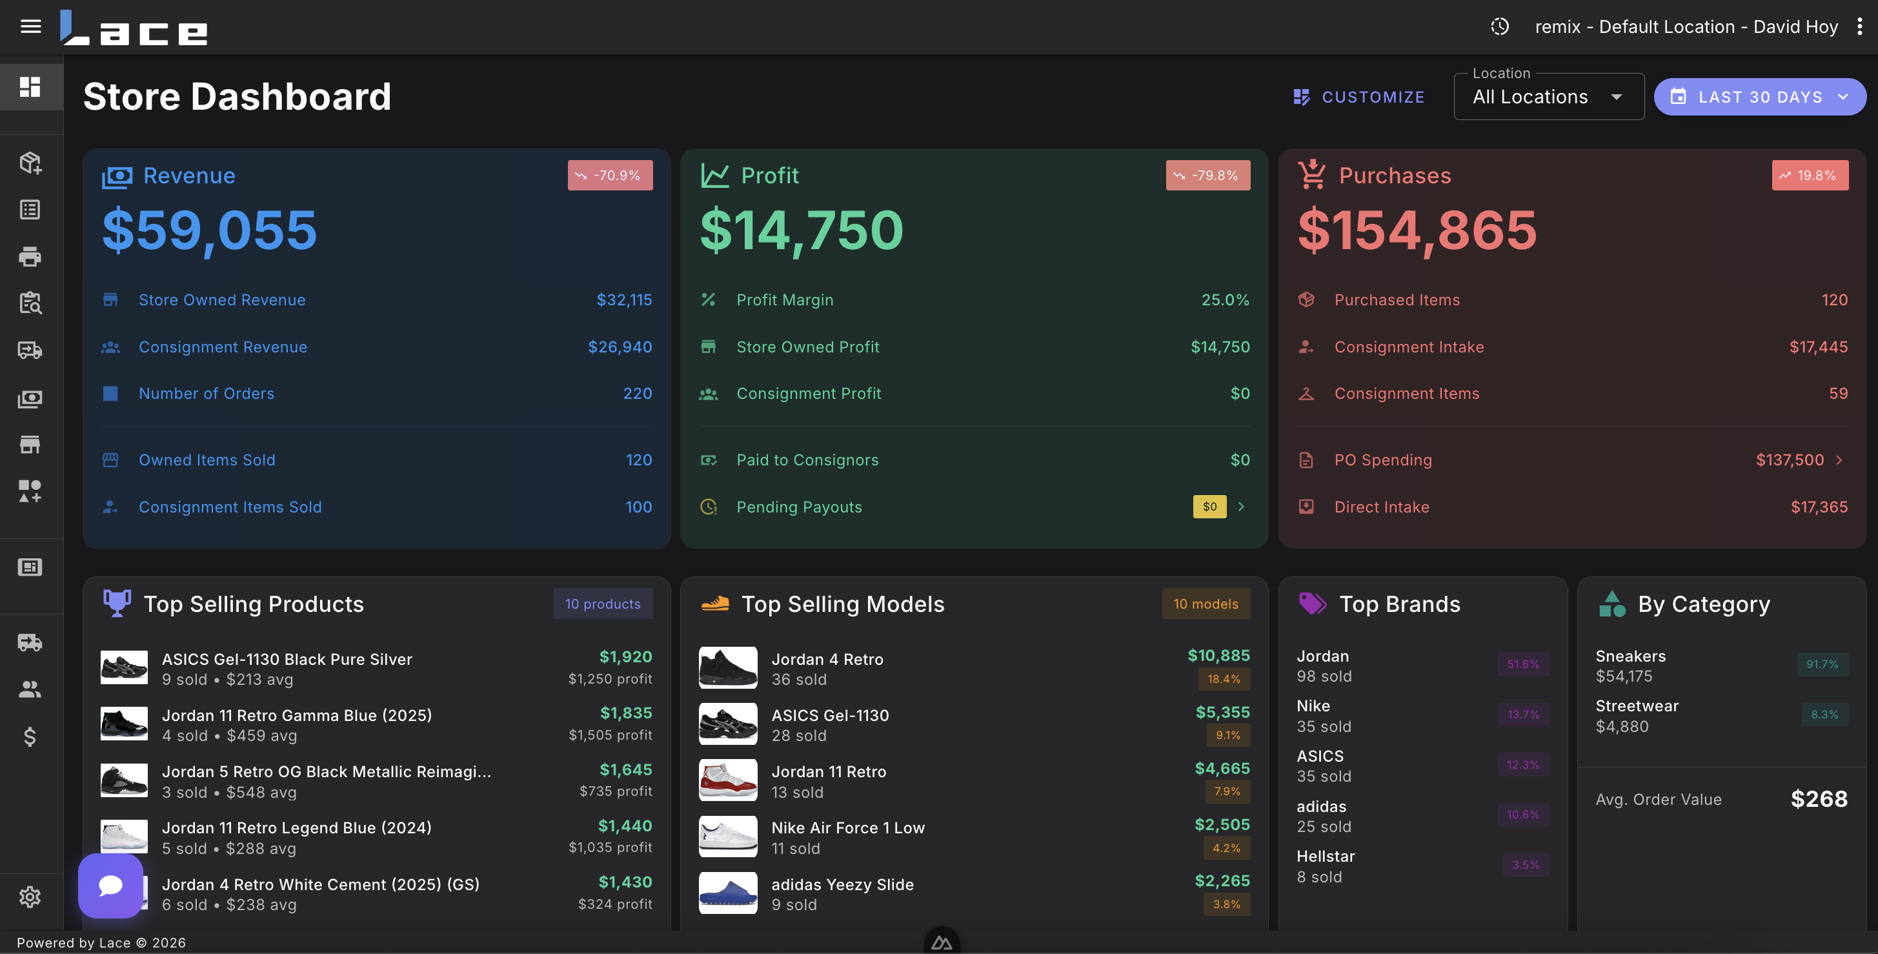This screenshot has height=954, width=1878.
Task: Open the storefront icon in sidebar
Action: pos(30,444)
